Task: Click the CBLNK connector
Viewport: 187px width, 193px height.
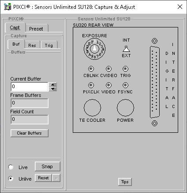Action: pyautogui.click(x=91, y=69)
